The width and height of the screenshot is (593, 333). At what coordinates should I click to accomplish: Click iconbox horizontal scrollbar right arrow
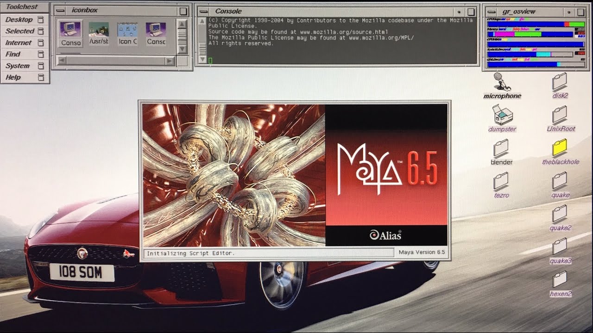pos(170,61)
